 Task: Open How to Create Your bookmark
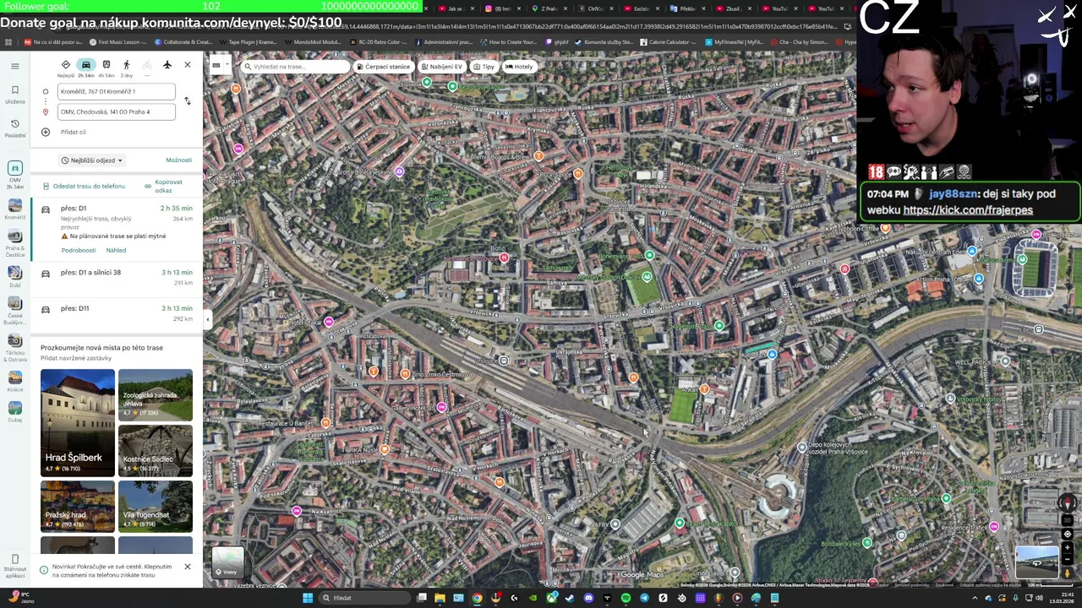pyautogui.click(x=508, y=41)
